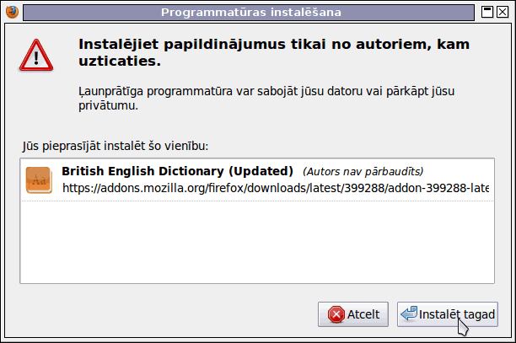Click the orange dictionary book icon
The image size is (516, 343).
click(x=39, y=180)
